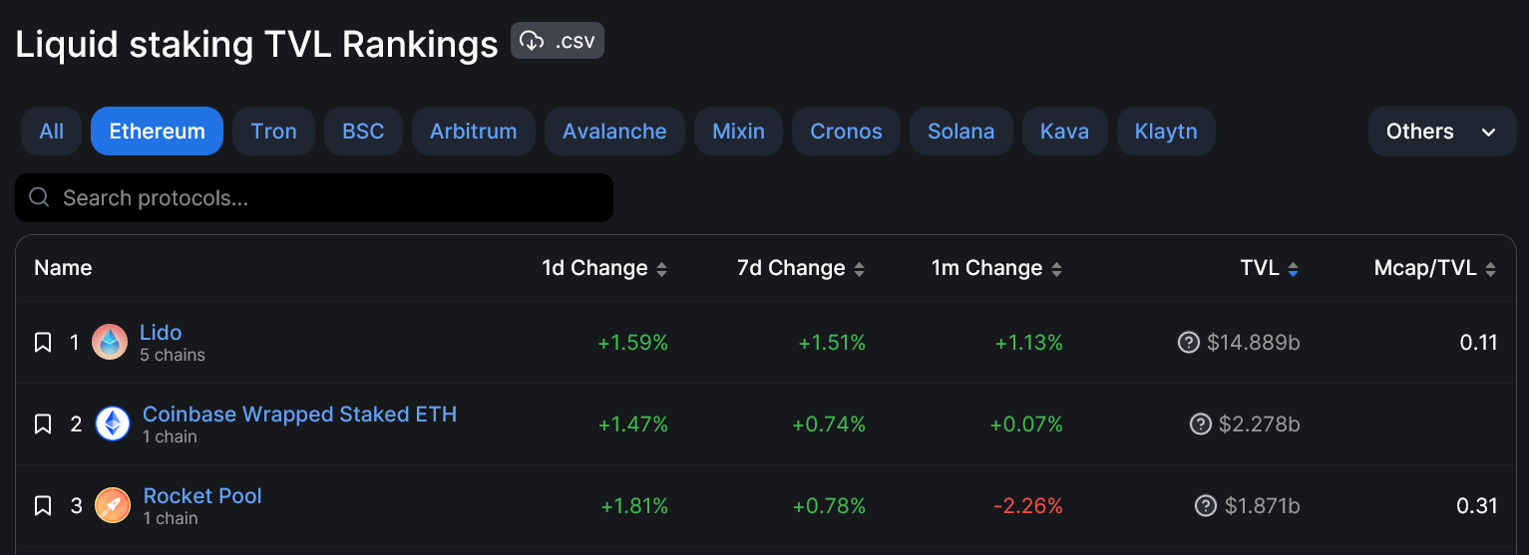Sort by 1d Change column
The width and height of the screenshot is (1529, 555).
tap(604, 268)
